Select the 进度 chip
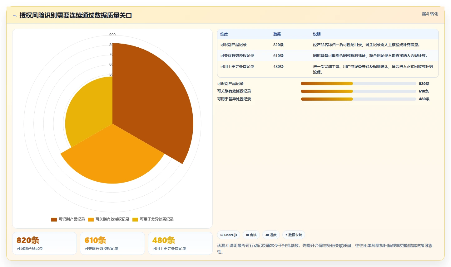 pos(271,235)
